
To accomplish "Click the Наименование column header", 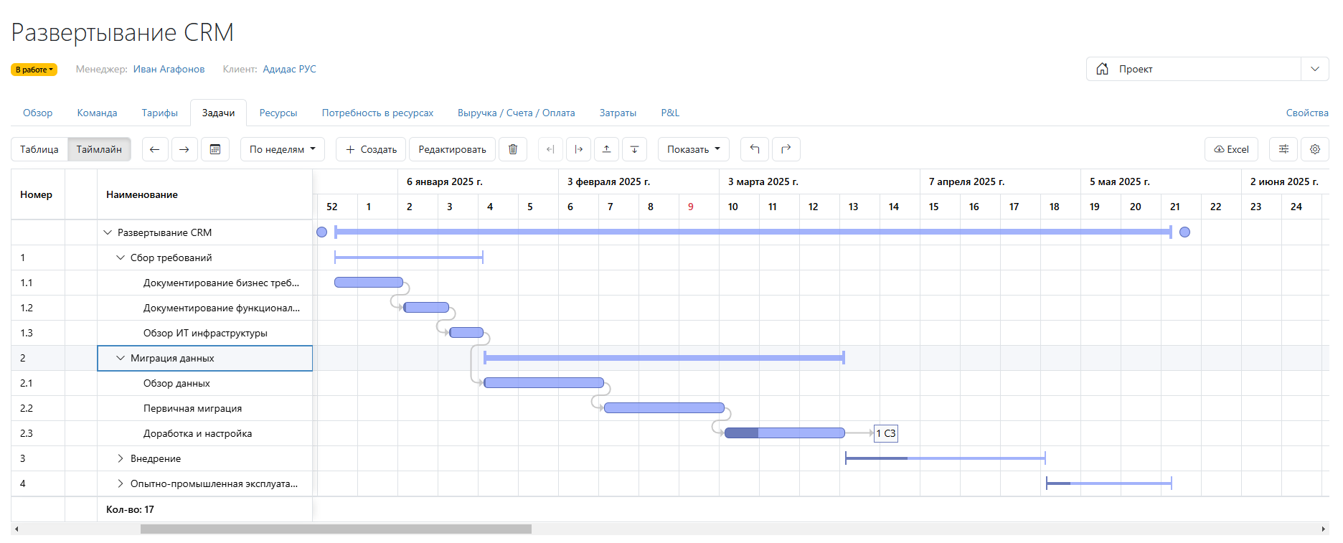I will 204,194.
